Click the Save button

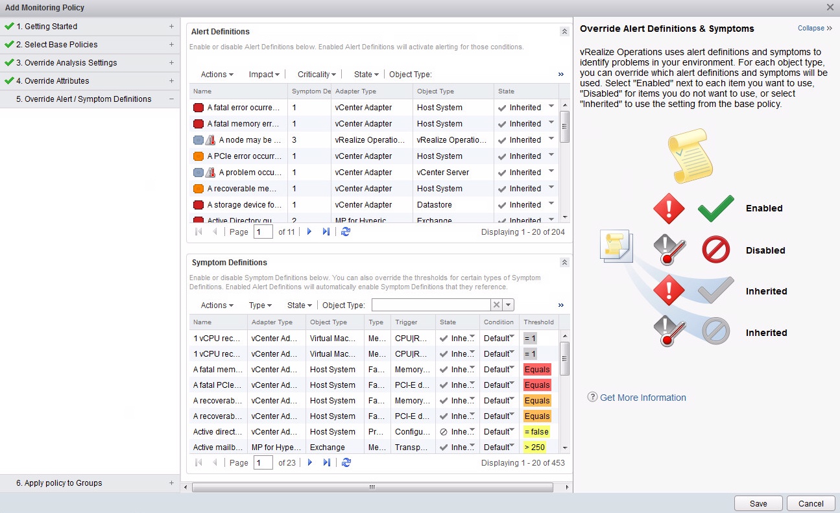tap(758, 503)
